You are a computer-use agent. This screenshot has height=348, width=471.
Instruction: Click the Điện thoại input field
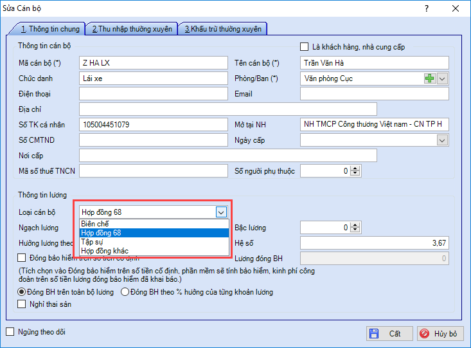[153, 94]
